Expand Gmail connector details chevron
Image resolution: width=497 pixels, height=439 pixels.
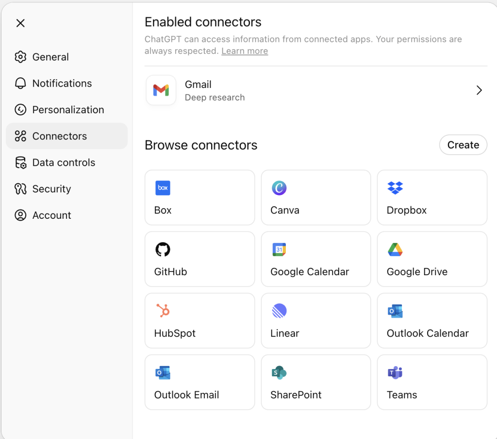point(479,90)
